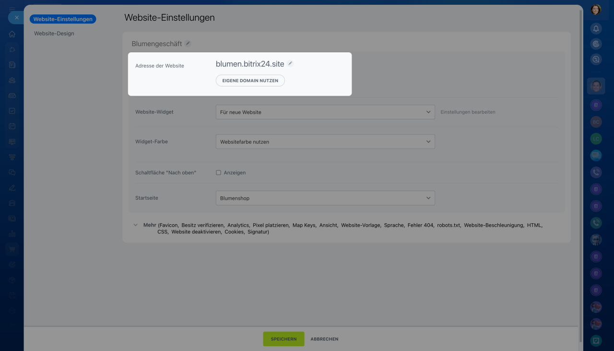Screen dimensions: 614x351
Task: Open Ansicht settings link
Action: pos(329,225)
